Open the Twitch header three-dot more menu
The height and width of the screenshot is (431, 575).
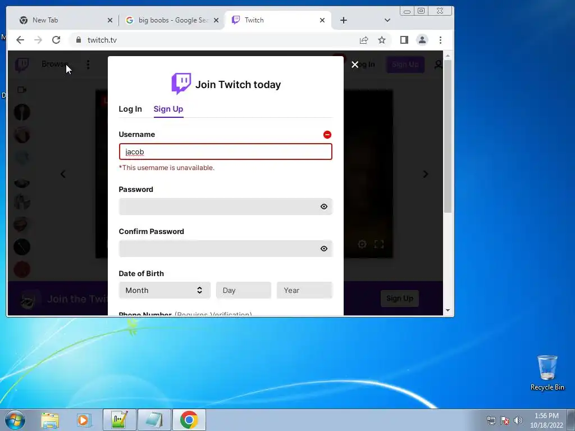[x=88, y=65]
